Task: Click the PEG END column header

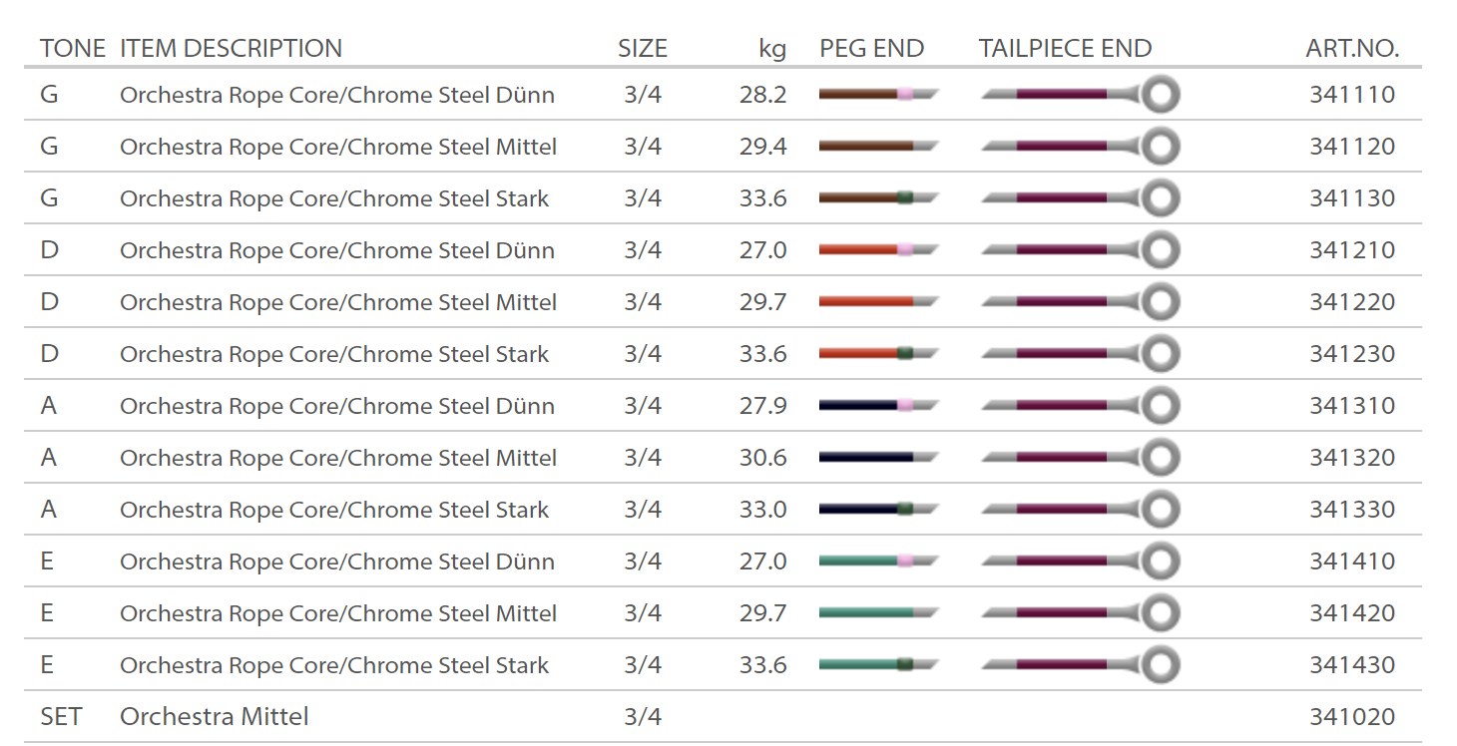Action: tap(871, 48)
